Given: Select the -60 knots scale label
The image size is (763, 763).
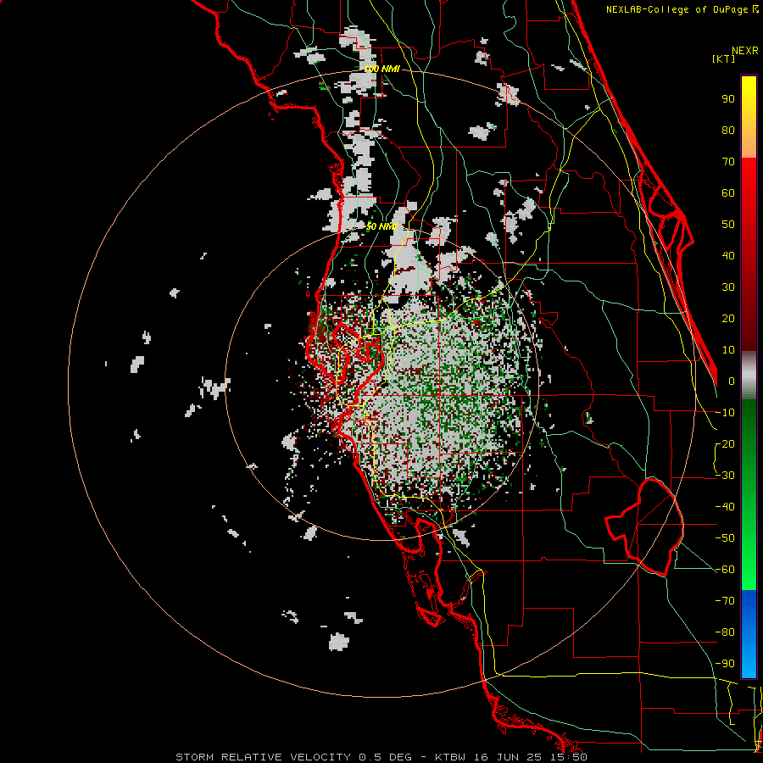Looking at the screenshot, I should 725,570.
